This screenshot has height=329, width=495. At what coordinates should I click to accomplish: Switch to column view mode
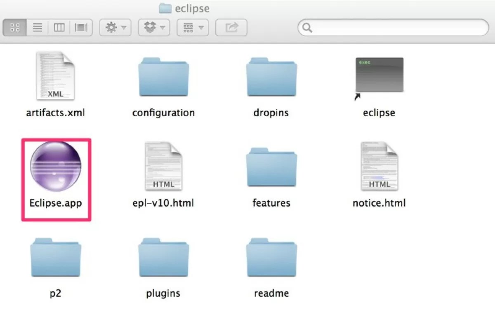[59, 28]
